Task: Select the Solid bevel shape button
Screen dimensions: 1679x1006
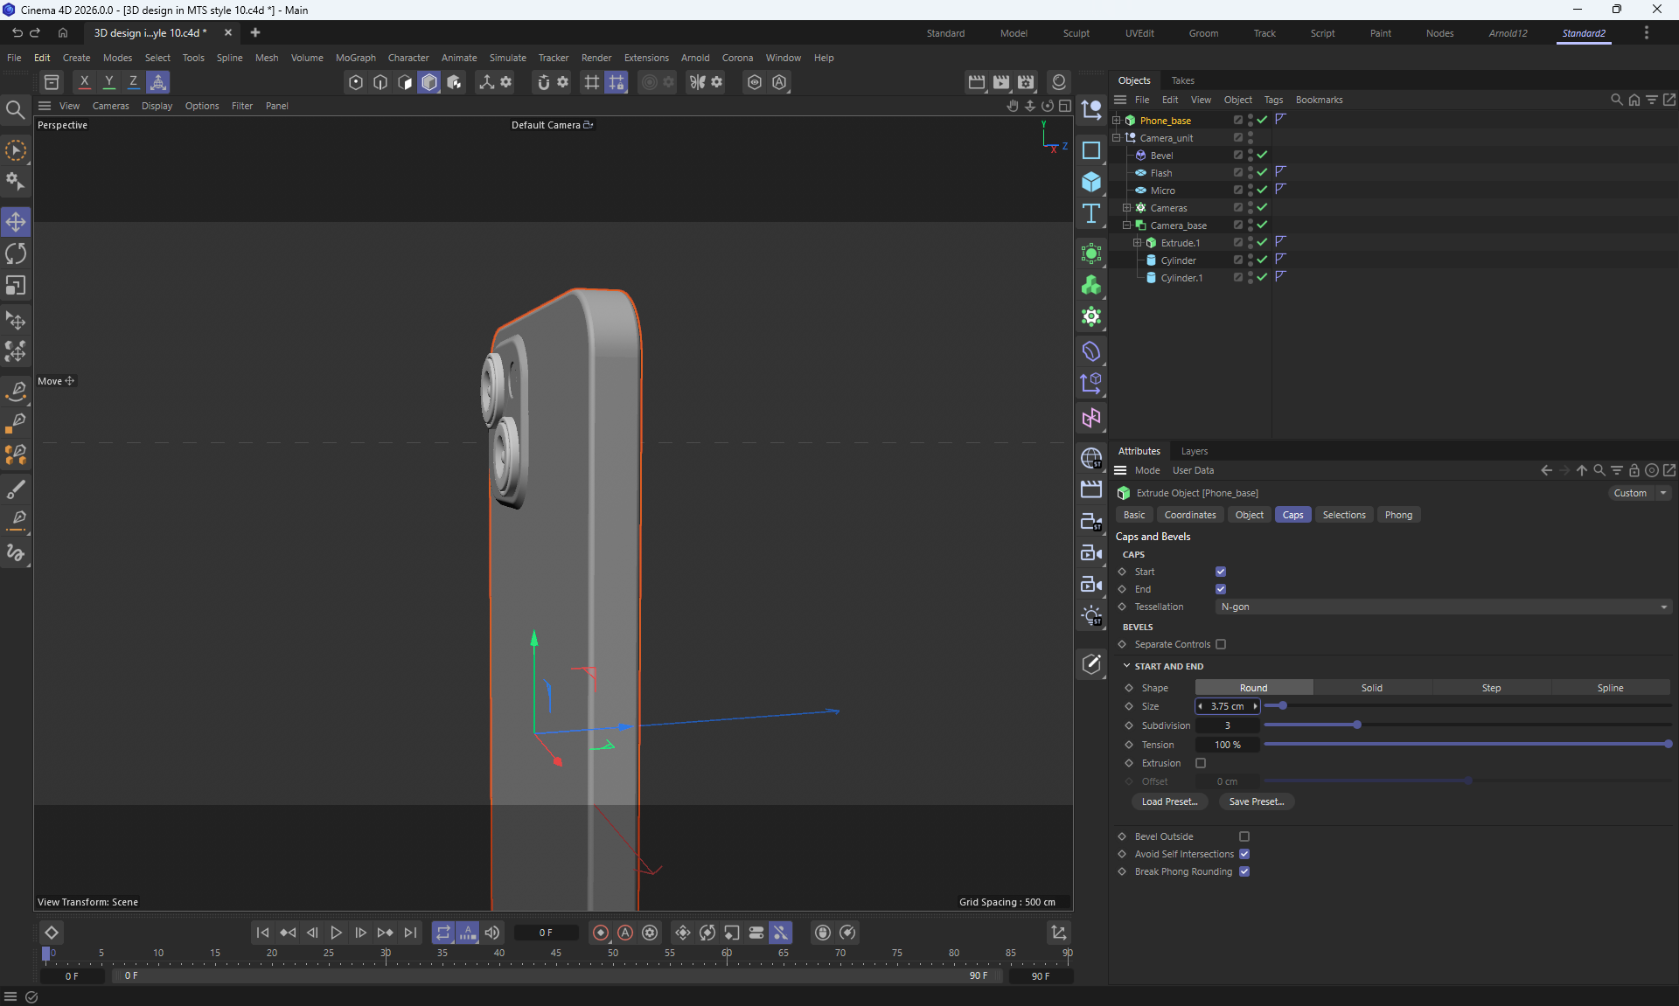Action: pyautogui.click(x=1371, y=688)
